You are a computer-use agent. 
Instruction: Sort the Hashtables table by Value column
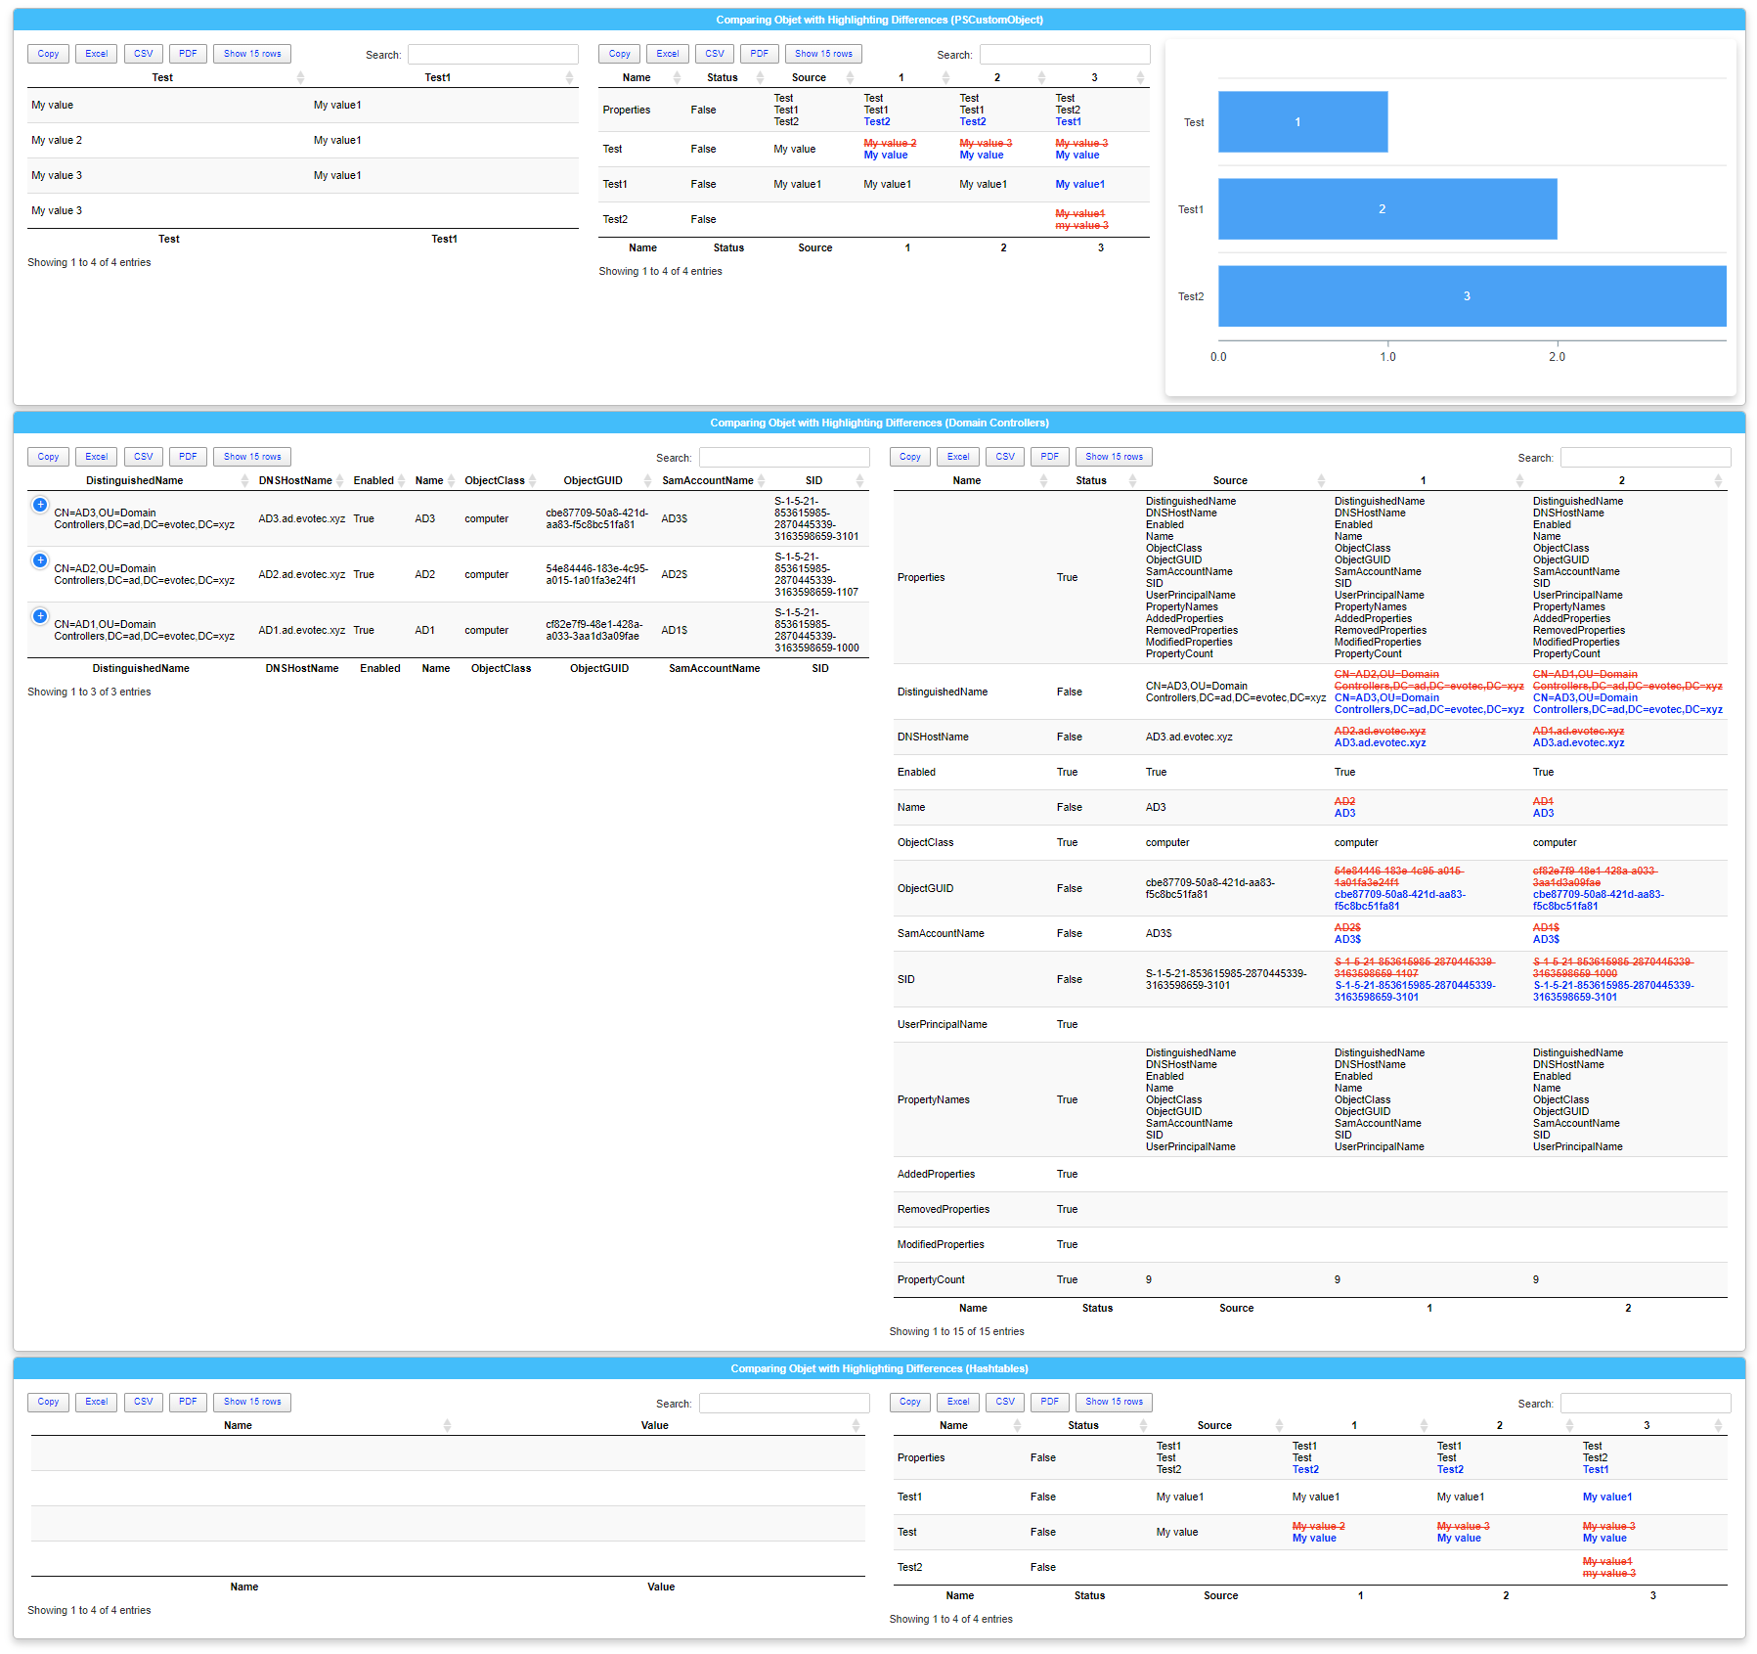click(x=655, y=1425)
